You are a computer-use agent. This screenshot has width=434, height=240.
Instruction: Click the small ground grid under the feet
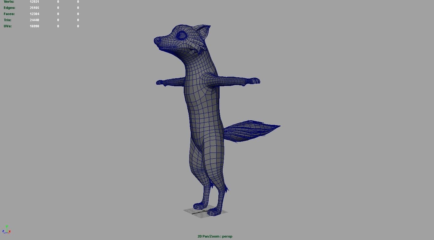[205, 212]
